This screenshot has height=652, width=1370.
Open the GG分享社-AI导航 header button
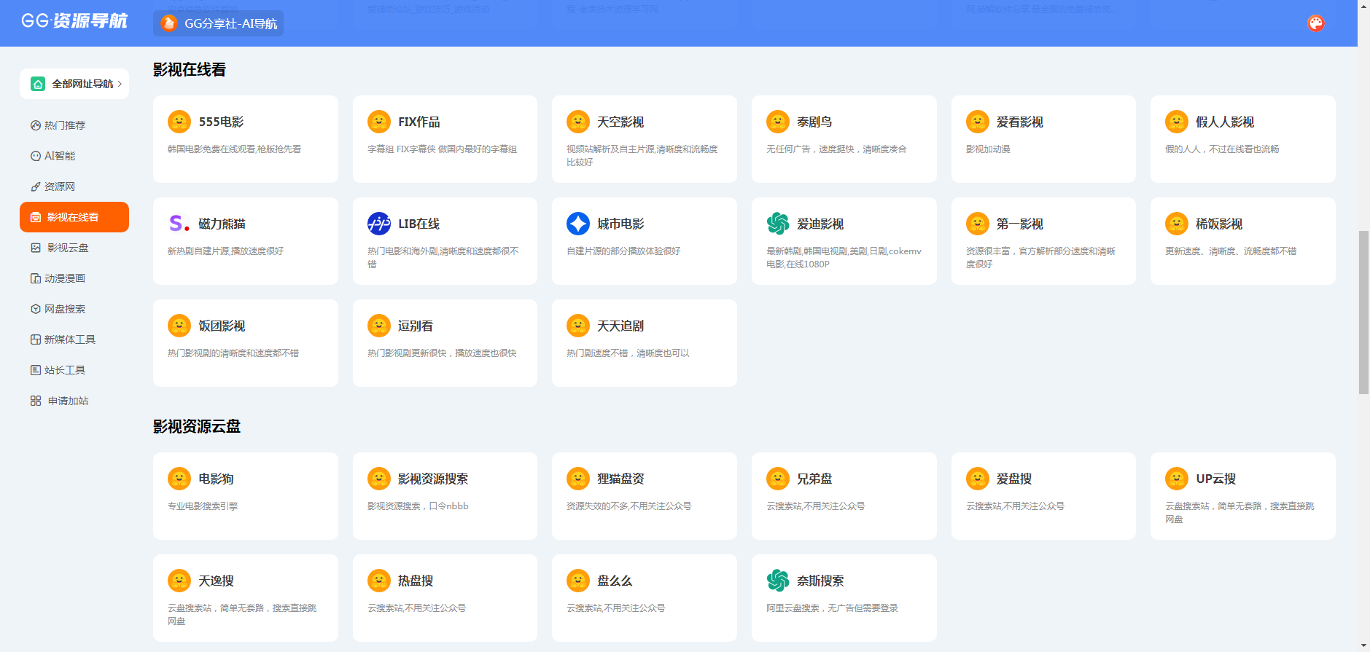tap(218, 23)
